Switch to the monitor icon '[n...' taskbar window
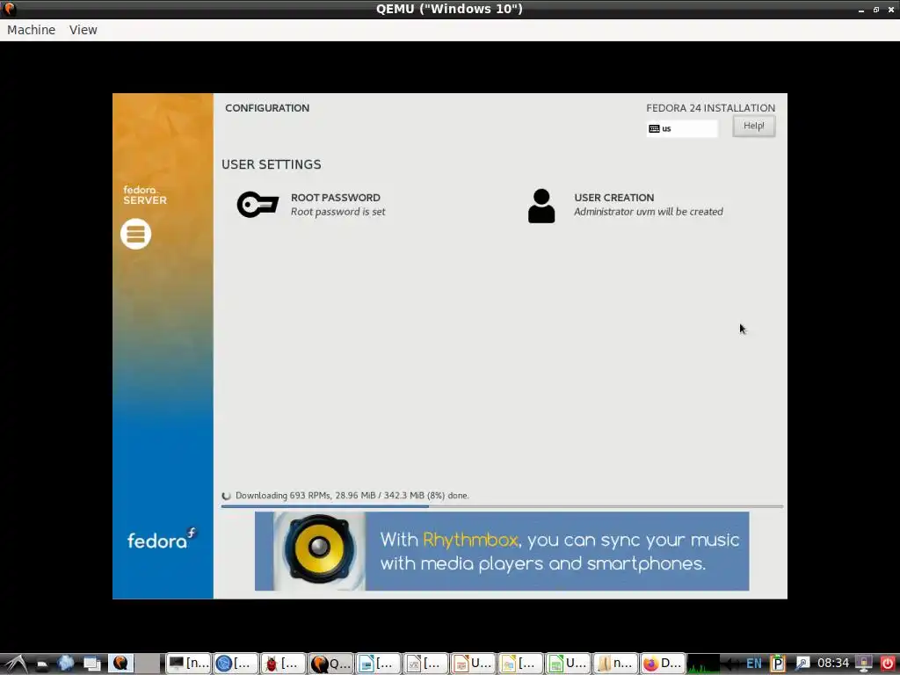 188,664
